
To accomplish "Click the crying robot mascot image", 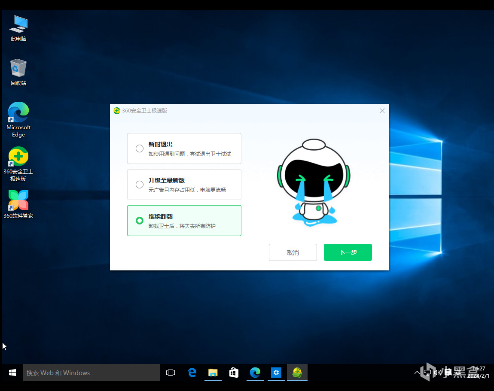I will pos(314,182).
